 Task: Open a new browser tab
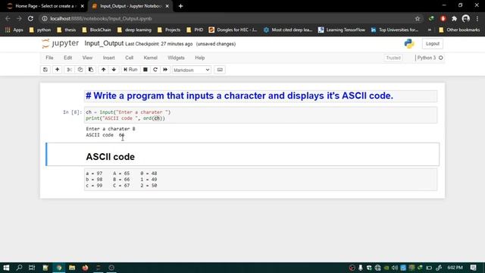[x=180, y=6]
